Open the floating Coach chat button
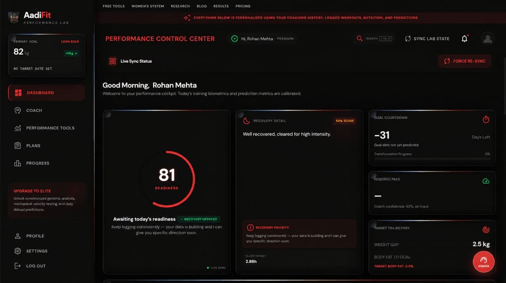Viewport: 506px width, 283px height. click(x=484, y=262)
